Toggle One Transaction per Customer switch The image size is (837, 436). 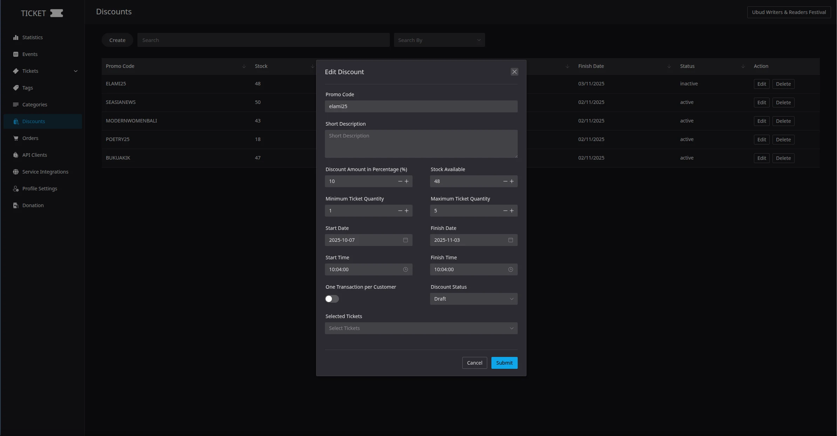click(x=332, y=299)
